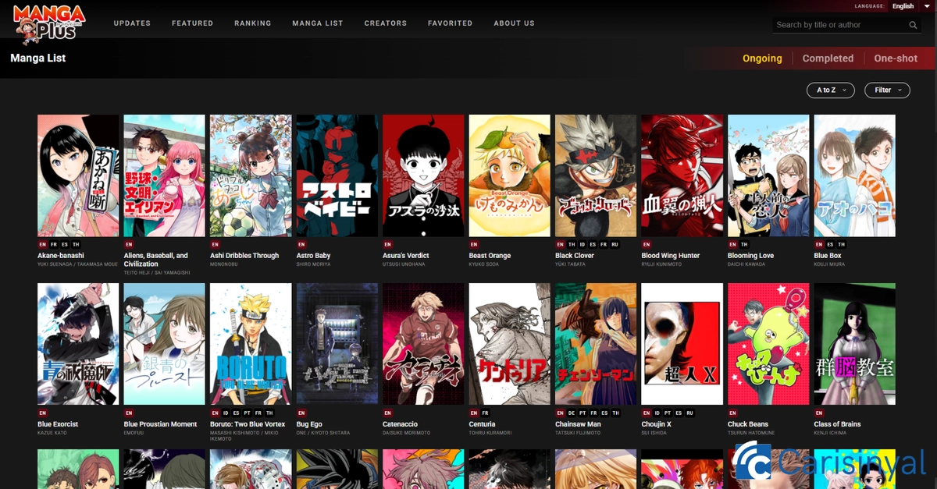Open the Boruto: Two Blue Vortex cover
Image resolution: width=937 pixels, height=489 pixels.
click(251, 345)
